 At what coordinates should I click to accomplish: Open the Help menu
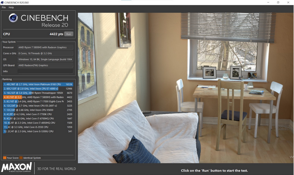click(x=11, y=7)
